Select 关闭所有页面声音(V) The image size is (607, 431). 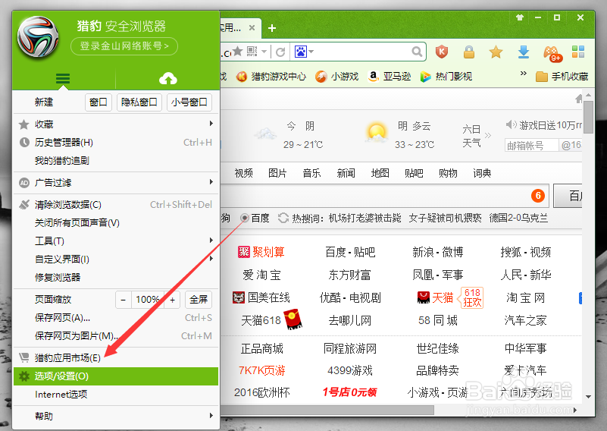pos(116,223)
